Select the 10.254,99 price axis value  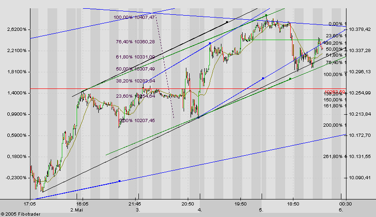(360, 93)
